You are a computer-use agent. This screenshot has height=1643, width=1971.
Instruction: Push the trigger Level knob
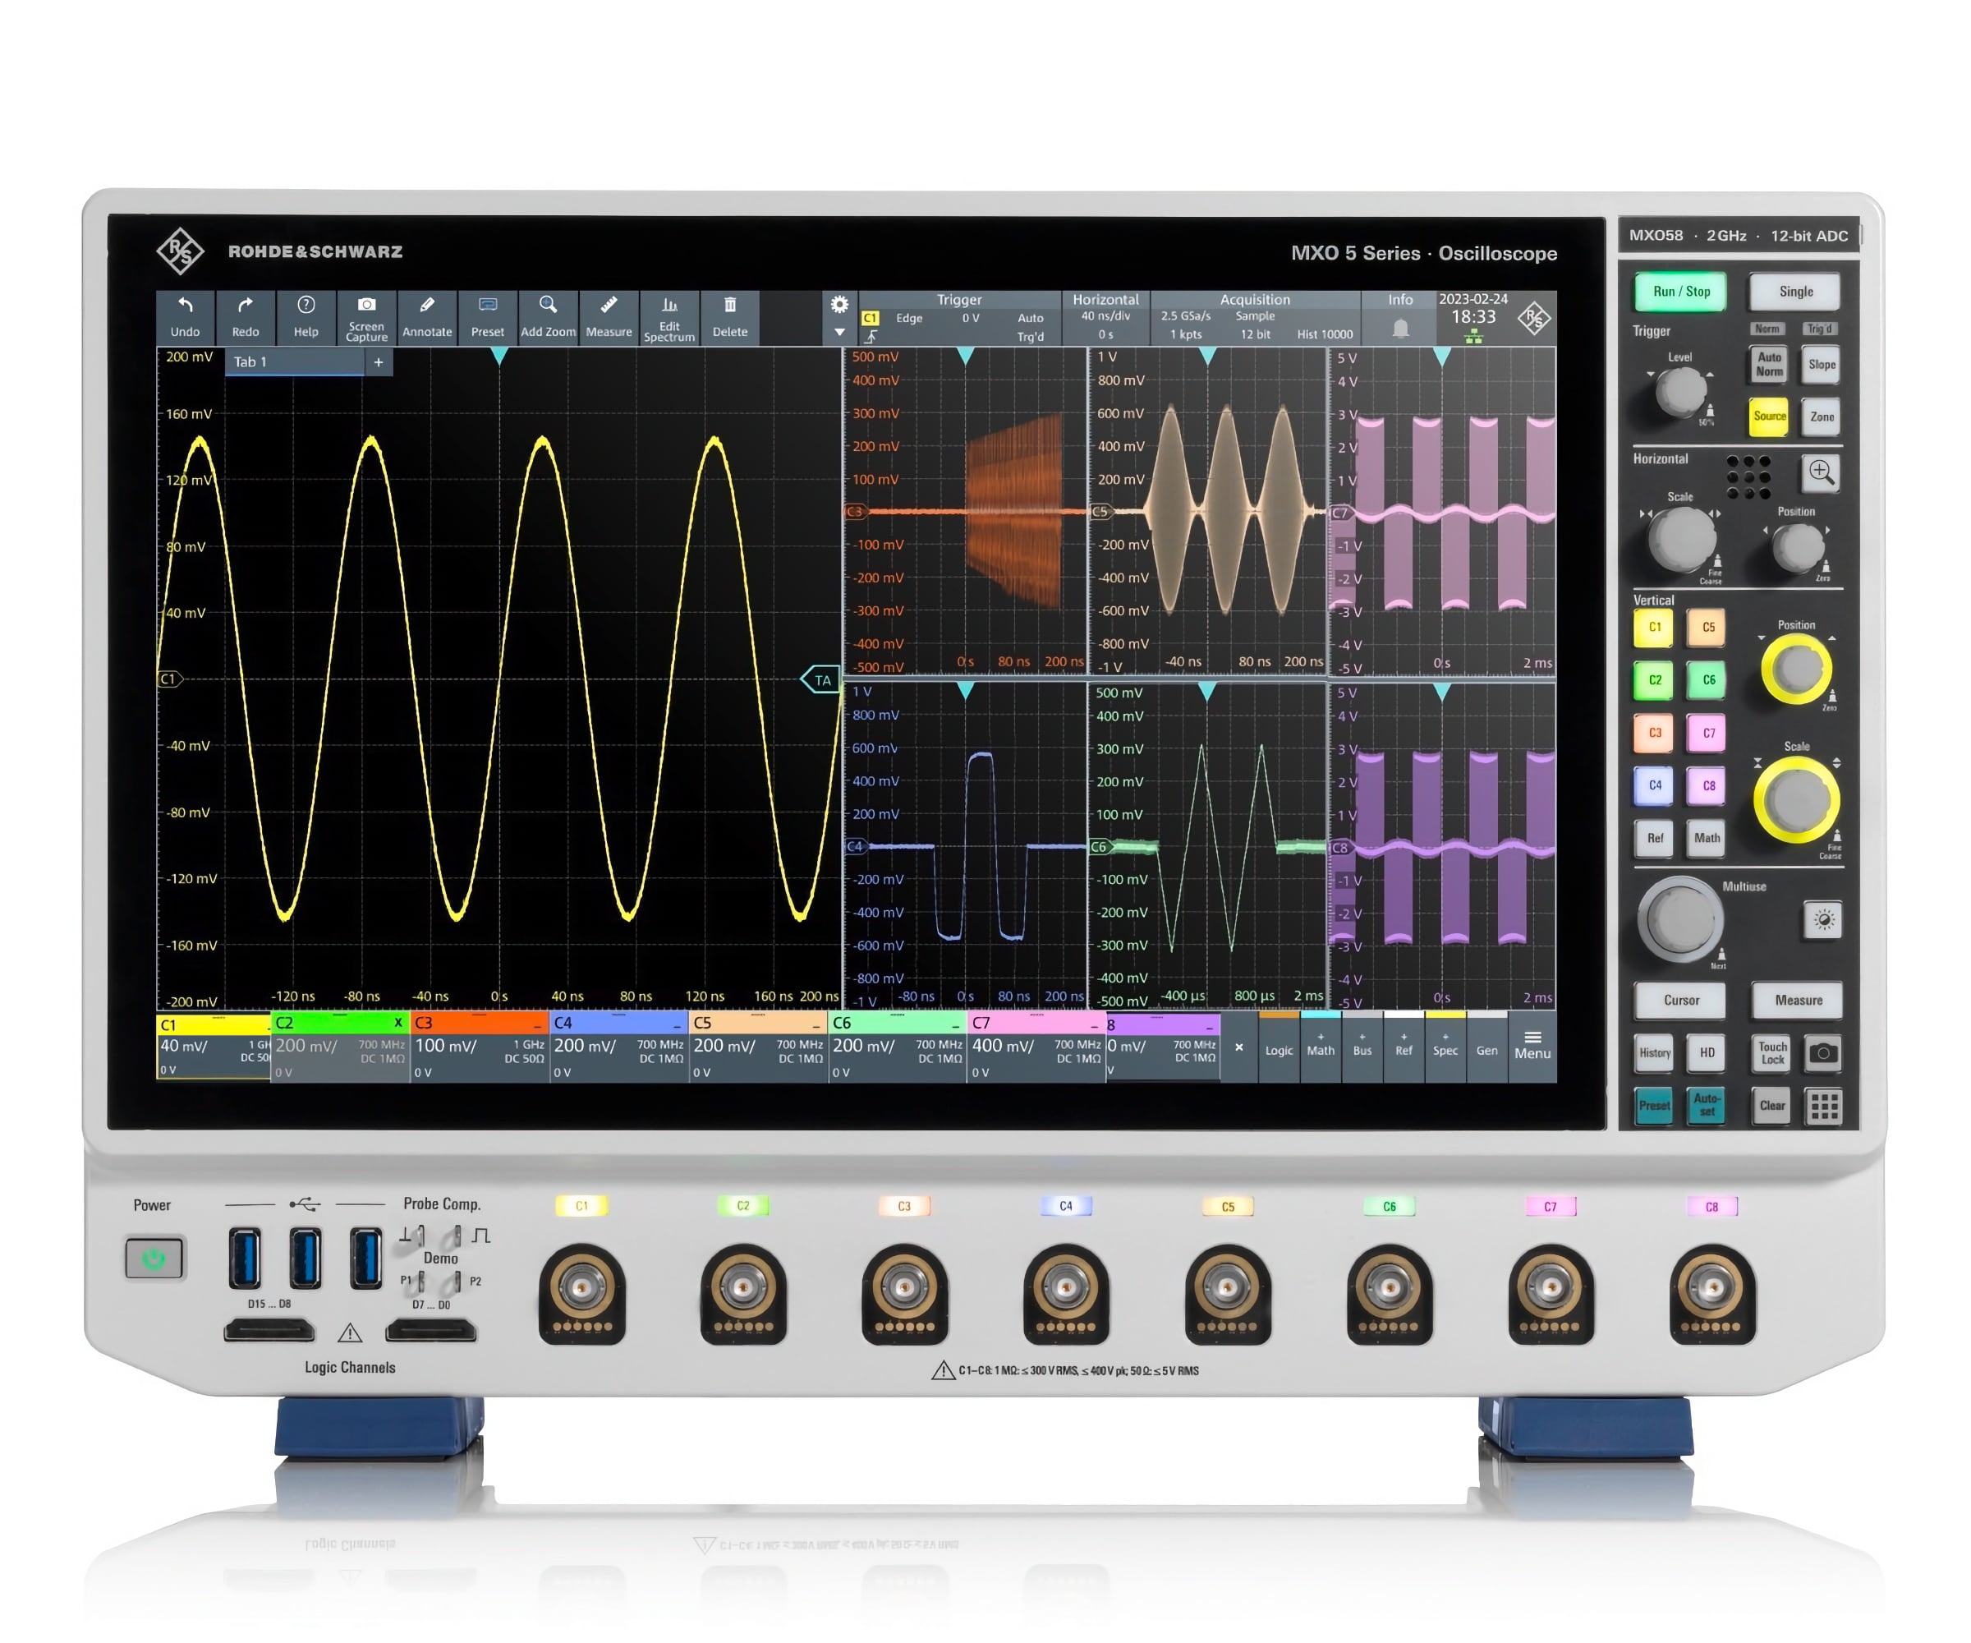[x=1680, y=393]
